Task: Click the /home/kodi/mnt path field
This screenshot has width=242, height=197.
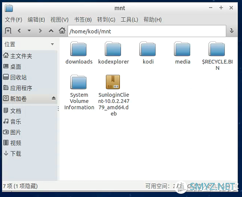Action: click(147, 31)
